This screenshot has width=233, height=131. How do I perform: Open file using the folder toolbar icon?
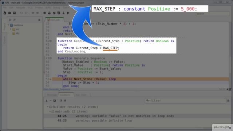9,13
